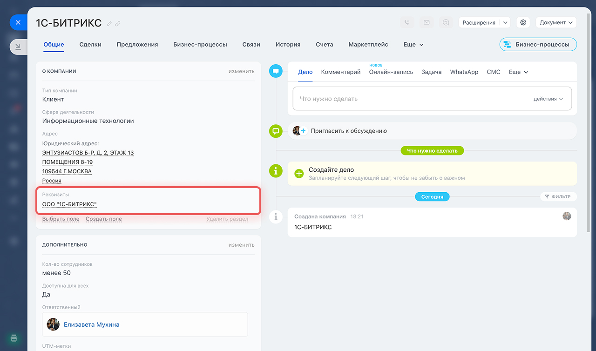
Task: Click the green plus icon in Создайте дело
Action: [299, 174]
